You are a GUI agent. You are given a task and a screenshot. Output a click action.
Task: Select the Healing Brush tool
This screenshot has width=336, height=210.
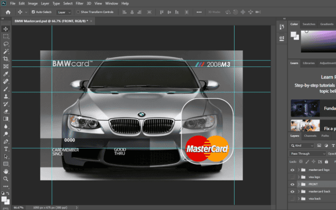point(6,82)
